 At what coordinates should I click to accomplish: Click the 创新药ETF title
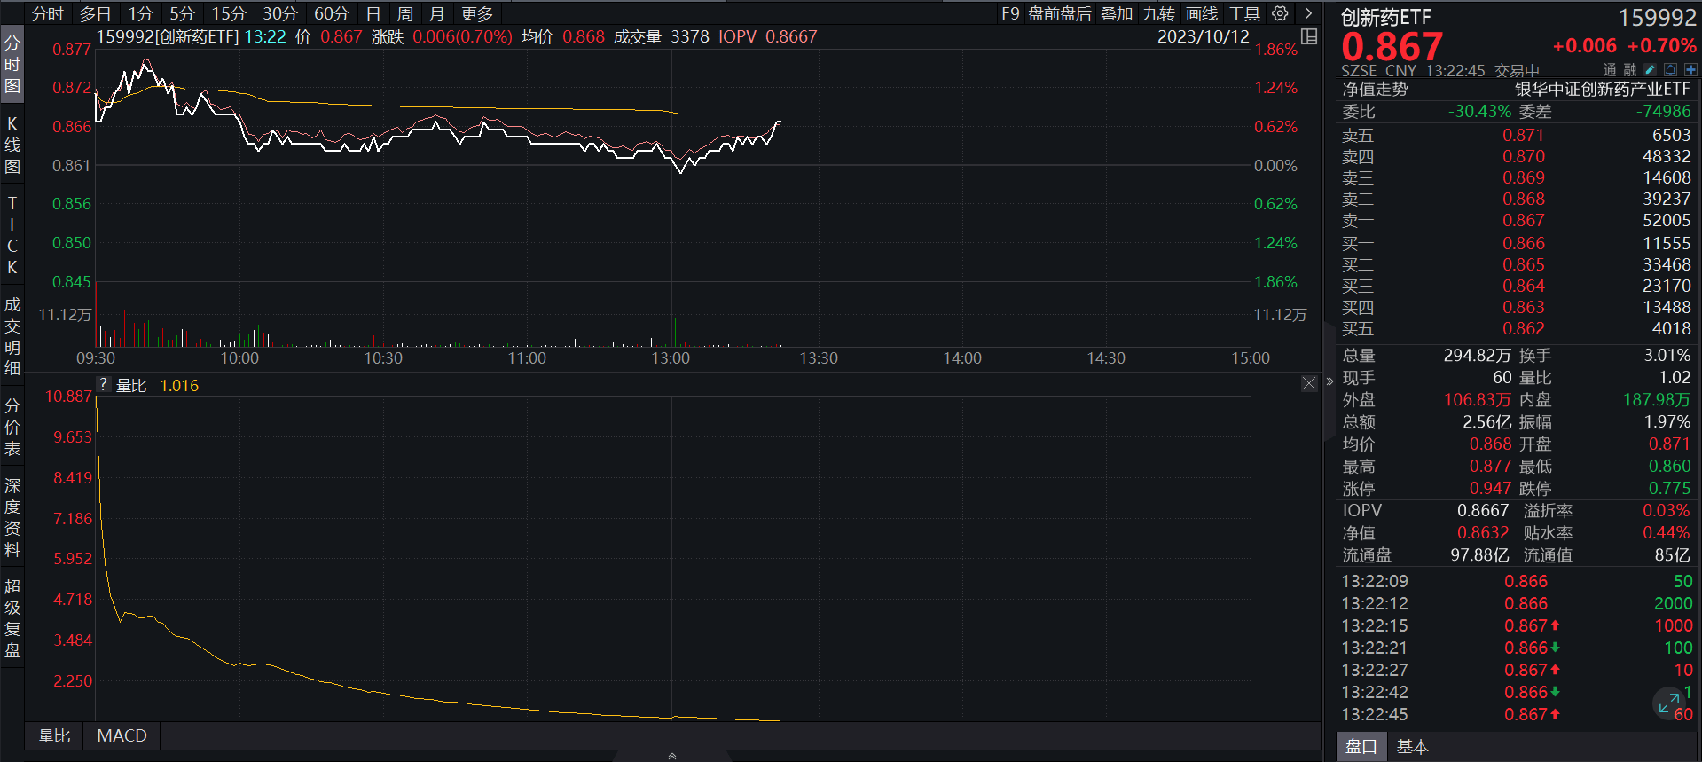(x=1385, y=17)
